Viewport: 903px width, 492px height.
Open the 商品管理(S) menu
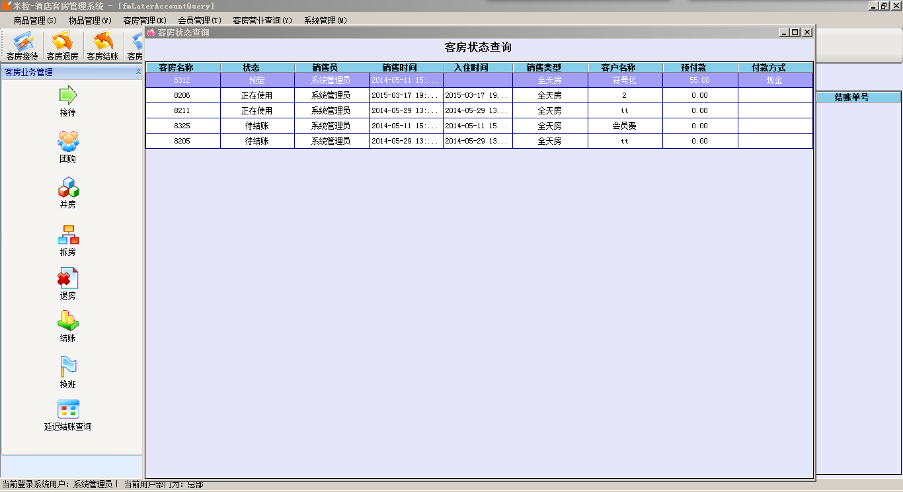35,20
